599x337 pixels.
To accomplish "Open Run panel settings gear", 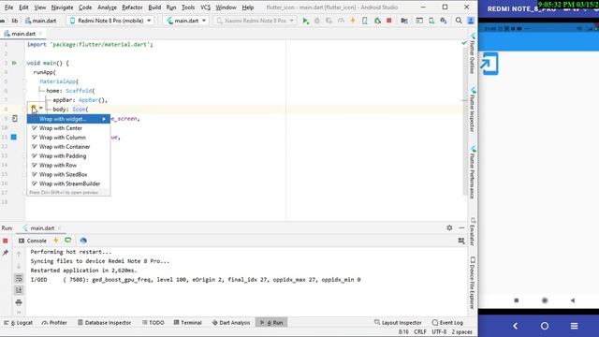I will coord(449,227).
